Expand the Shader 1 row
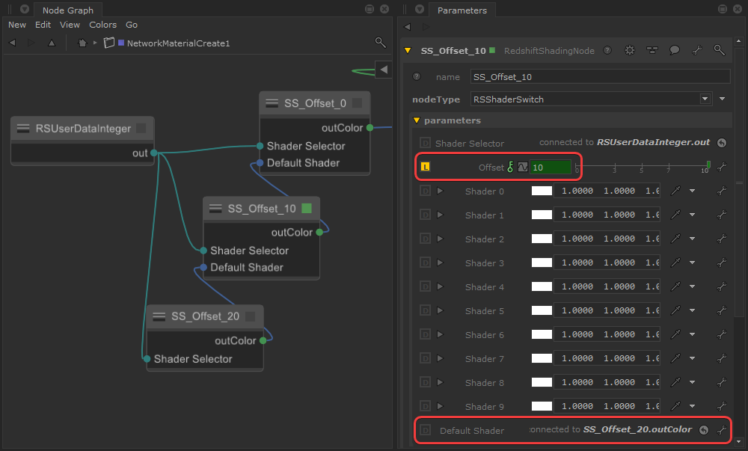The height and width of the screenshot is (451, 748). click(x=440, y=215)
